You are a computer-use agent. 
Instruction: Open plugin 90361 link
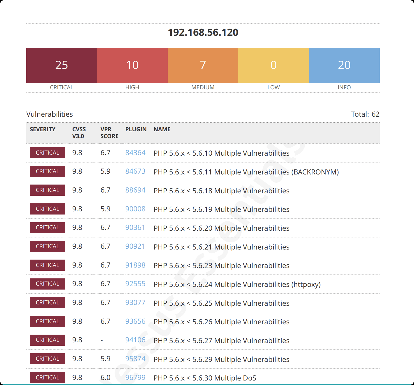click(135, 227)
